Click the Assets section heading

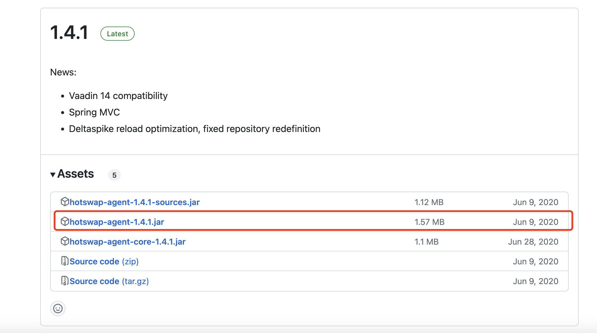click(x=76, y=174)
